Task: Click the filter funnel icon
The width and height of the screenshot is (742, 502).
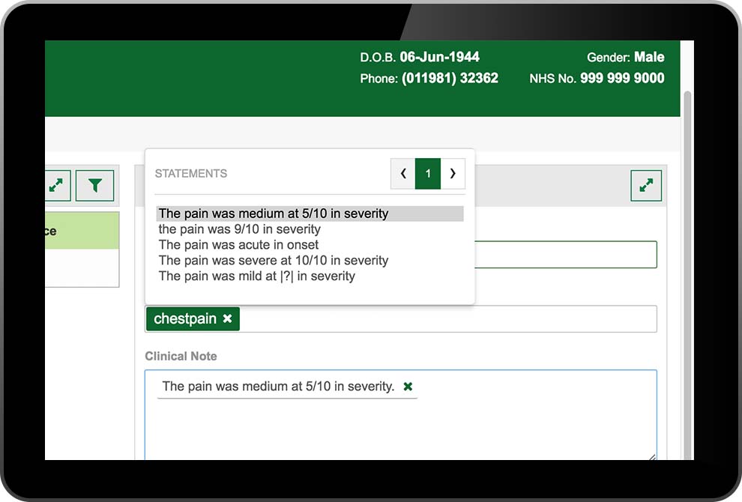Action: (94, 186)
